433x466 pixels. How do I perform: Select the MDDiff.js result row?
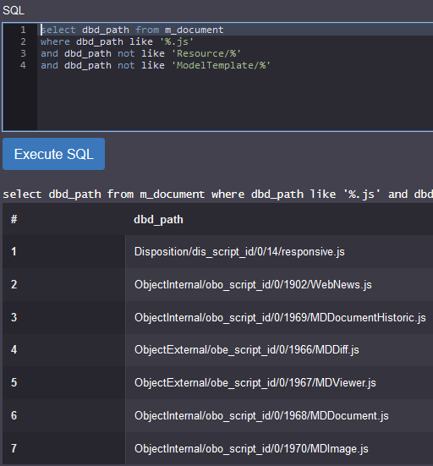218,350
